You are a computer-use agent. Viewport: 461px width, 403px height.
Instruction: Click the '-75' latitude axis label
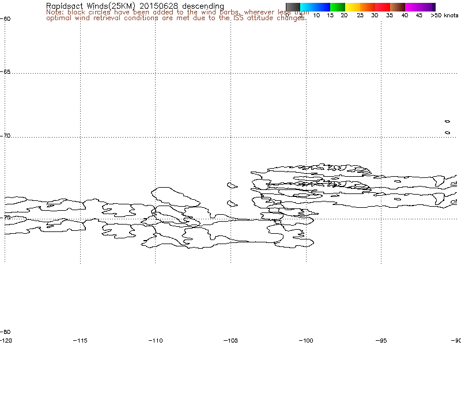[5, 218]
